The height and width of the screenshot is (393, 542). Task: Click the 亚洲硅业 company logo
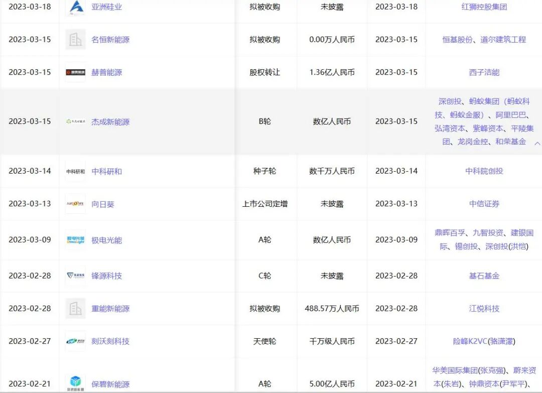pos(76,7)
